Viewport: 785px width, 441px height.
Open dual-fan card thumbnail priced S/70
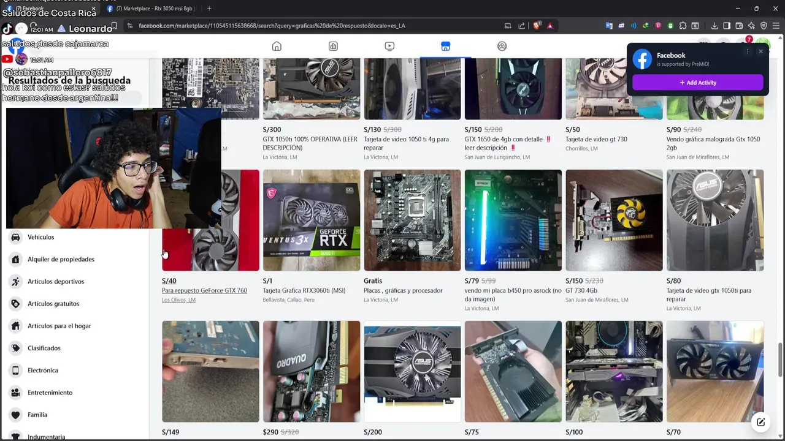715,371
